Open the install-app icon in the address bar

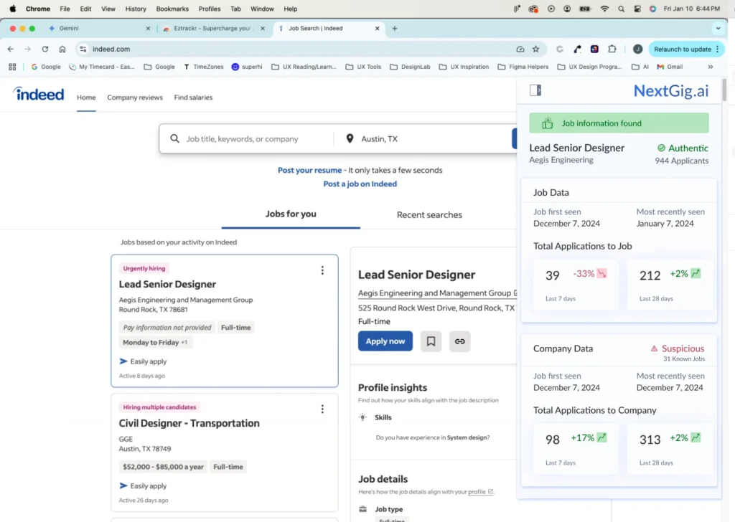pyautogui.click(x=520, y=49)
